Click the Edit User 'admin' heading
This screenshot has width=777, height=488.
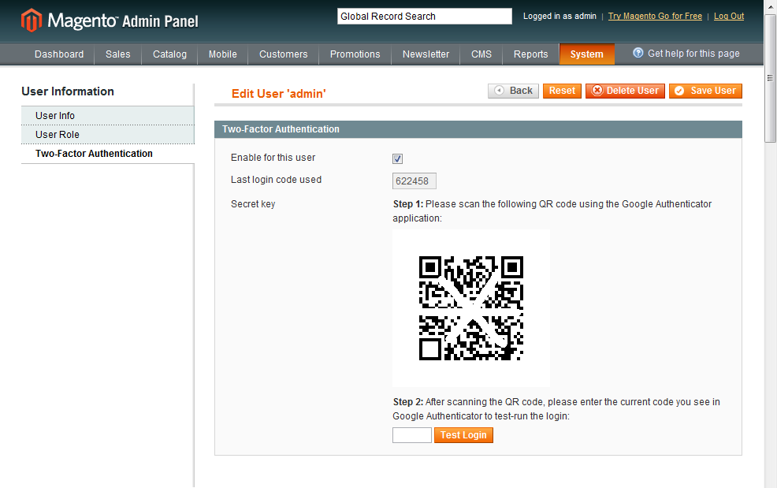pos(278,94)
